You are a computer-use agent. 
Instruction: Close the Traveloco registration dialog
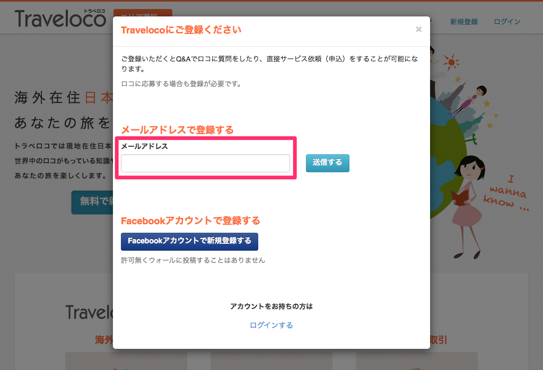[x=418, y=30]
